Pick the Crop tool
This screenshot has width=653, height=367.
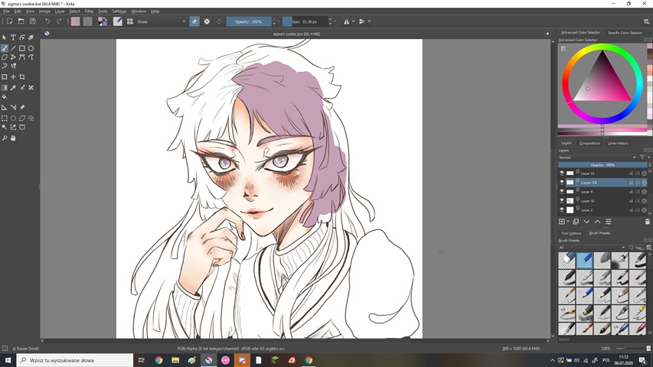22,77
